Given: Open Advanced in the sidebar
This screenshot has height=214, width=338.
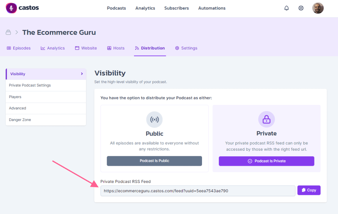Looking at the screenshot, I should coord(46,108).
